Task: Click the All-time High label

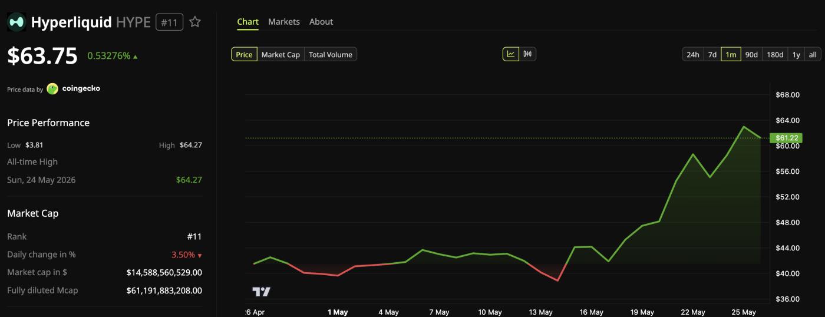Action: (32, 161)
